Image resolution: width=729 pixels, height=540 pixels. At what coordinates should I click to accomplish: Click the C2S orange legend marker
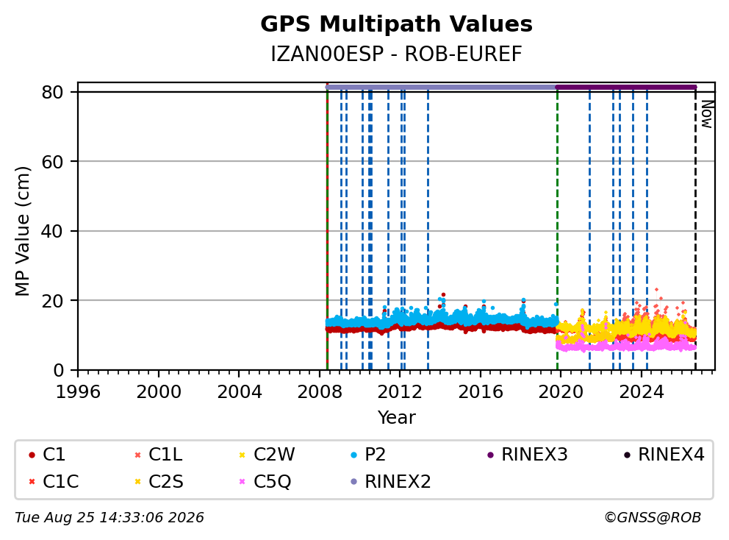[x=137, y=482]
